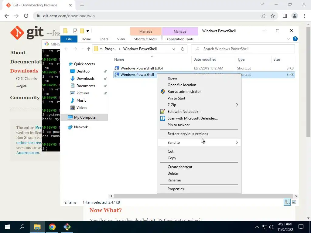Click the Explorer Help question mark icon
This screenshot has width=311, height=233.
point(295,39)
